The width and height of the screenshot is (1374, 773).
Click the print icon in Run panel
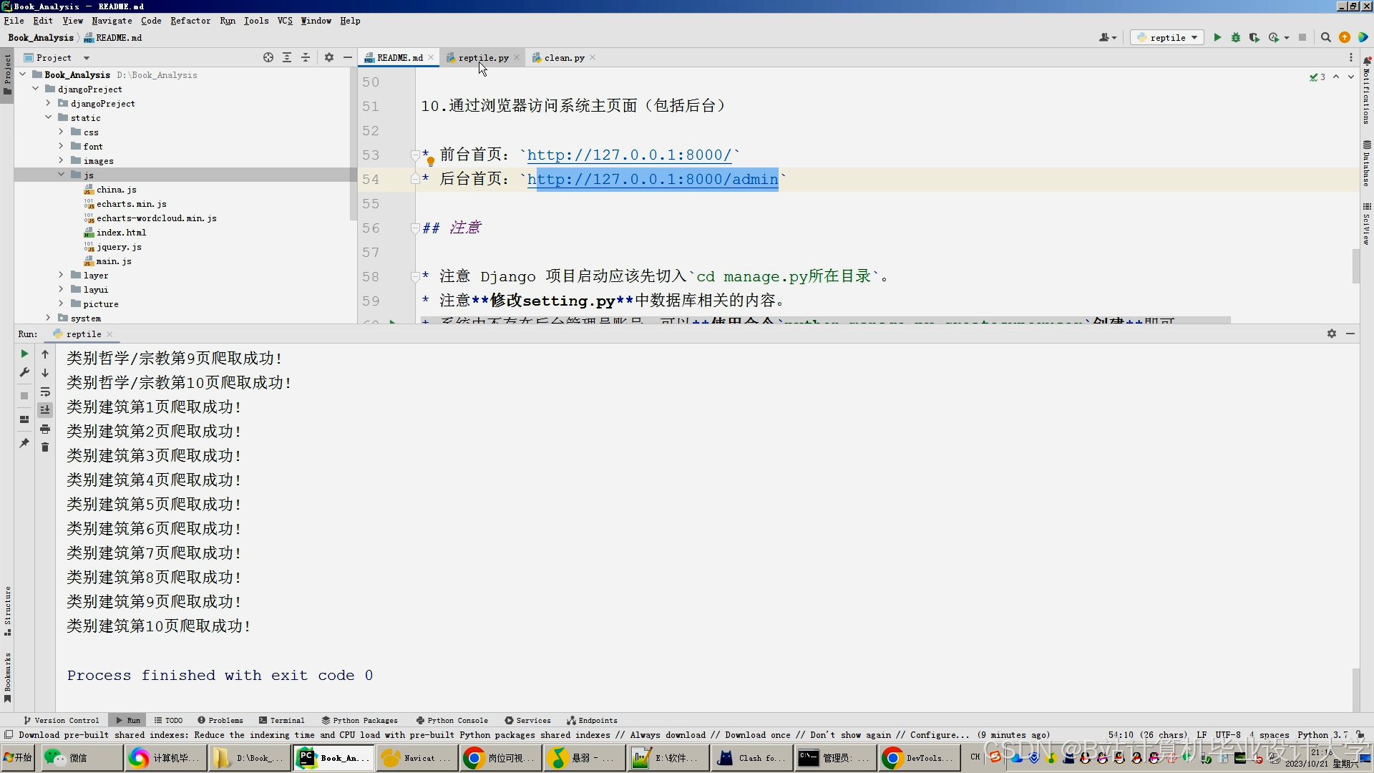(45, 429)
